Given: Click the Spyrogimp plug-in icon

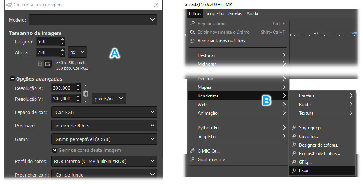Looking at the screenshot, I should tap(294, 128).
